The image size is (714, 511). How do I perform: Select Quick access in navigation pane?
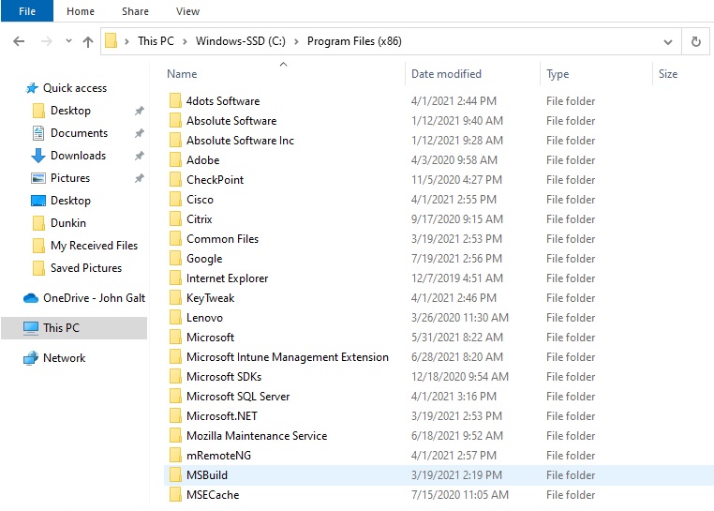pyautogui.click(x=75, y=88)
